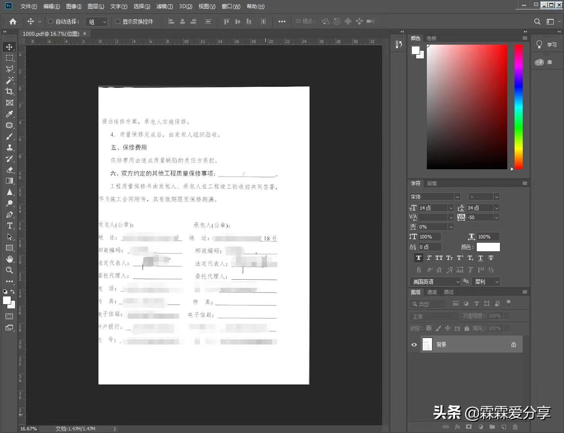The image size is (564, 433).
Task: Click the three-dot more options button
Action: pos(282,21)
